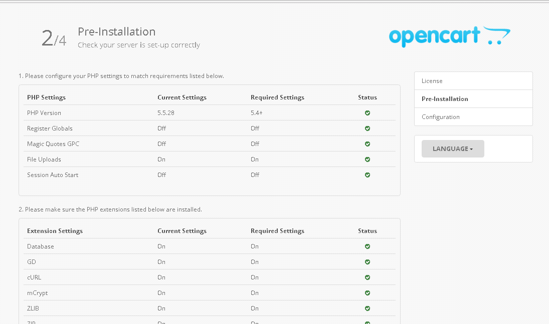The height and width of the screenshot is (324, 549).
Task: Select the Pre-Installation step in sidebar
Action: (x=445, y=99)
